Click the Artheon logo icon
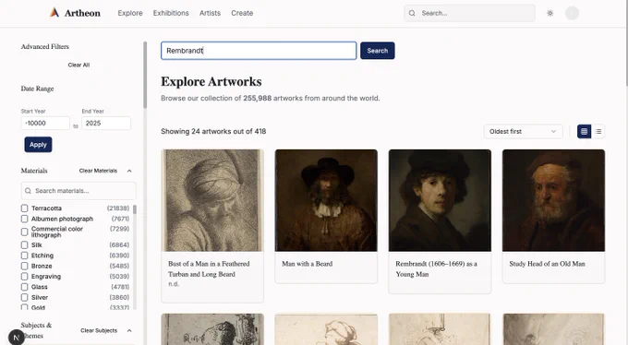 pos(54,13)
